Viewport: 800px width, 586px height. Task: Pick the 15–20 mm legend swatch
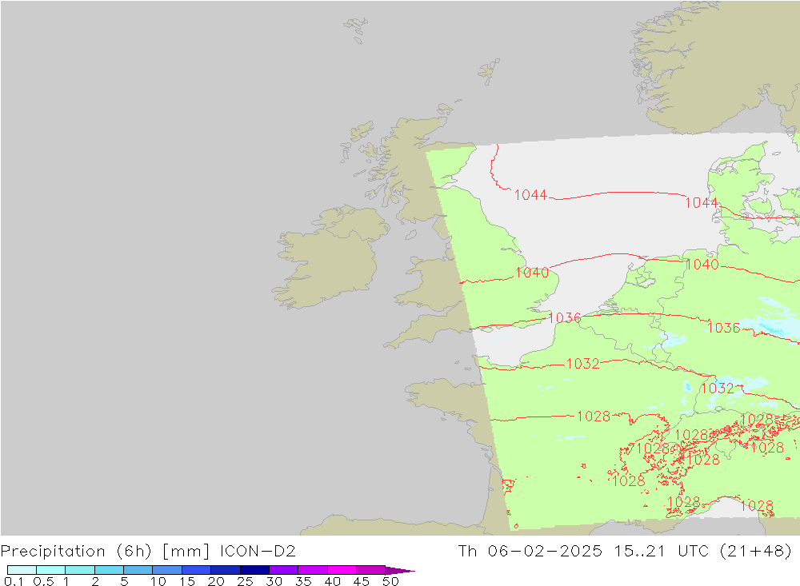coord(196,570)
